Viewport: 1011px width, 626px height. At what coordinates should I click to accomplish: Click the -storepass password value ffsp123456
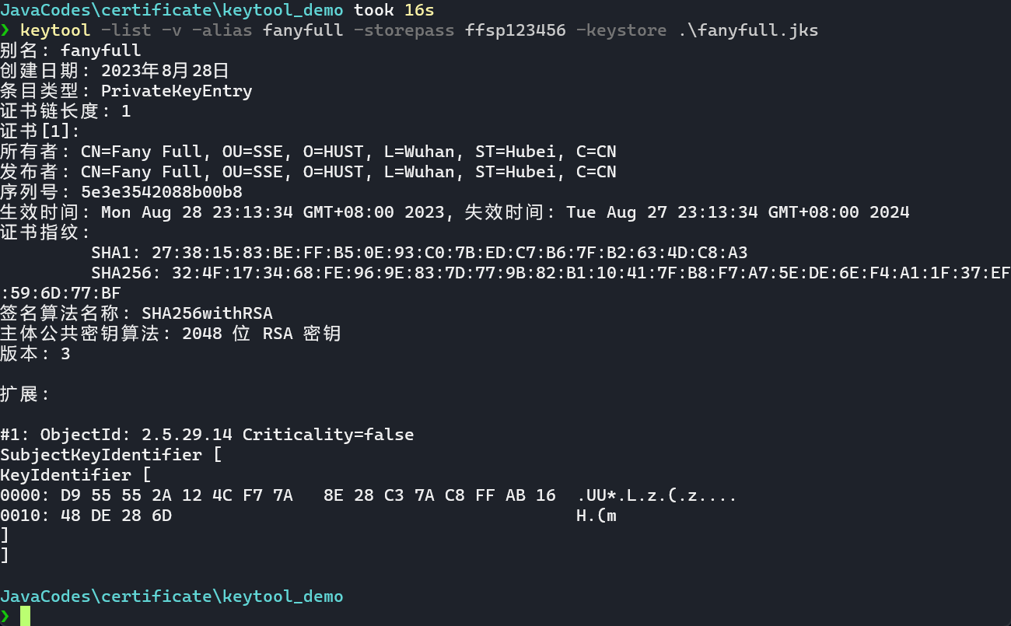[516, 30]
